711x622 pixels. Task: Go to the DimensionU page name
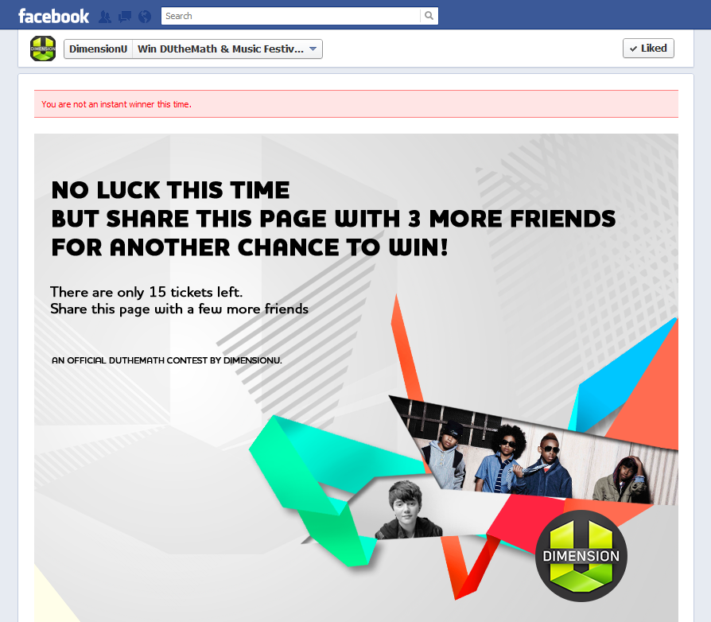(98, 49)
